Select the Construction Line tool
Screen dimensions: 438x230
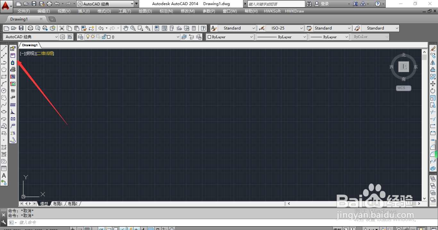(x=4, y=55)
